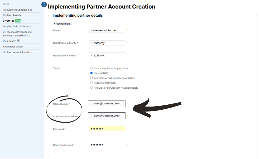
Task: Collapse the sidebar with the chevron button
Action: pos(44,4)
